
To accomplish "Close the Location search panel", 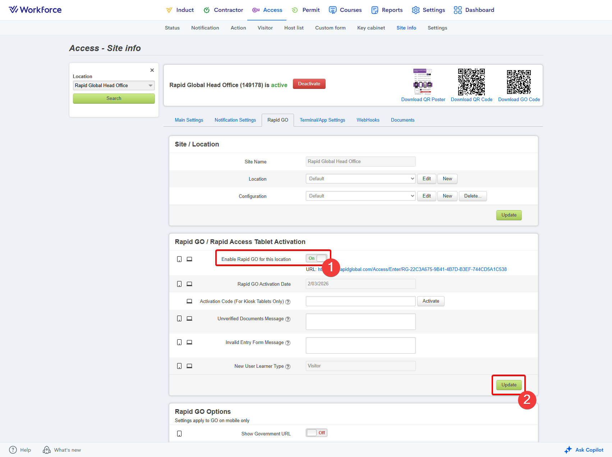I will (152, 70).
